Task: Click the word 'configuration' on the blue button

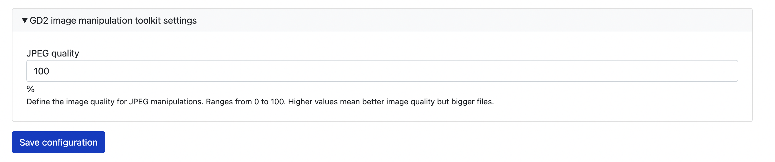Action: (70, 142)
